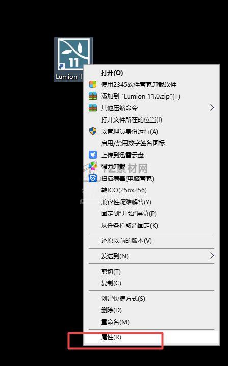The image size is (228, 366).
Task: Click the WinRAR icon beside 添加到 Lumion 11.0.zip
Action: click(x=93, y=96)
